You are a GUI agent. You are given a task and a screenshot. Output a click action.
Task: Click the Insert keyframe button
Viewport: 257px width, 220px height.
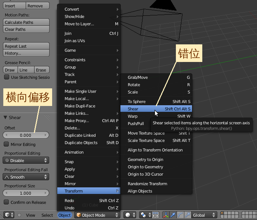[14, 6]
